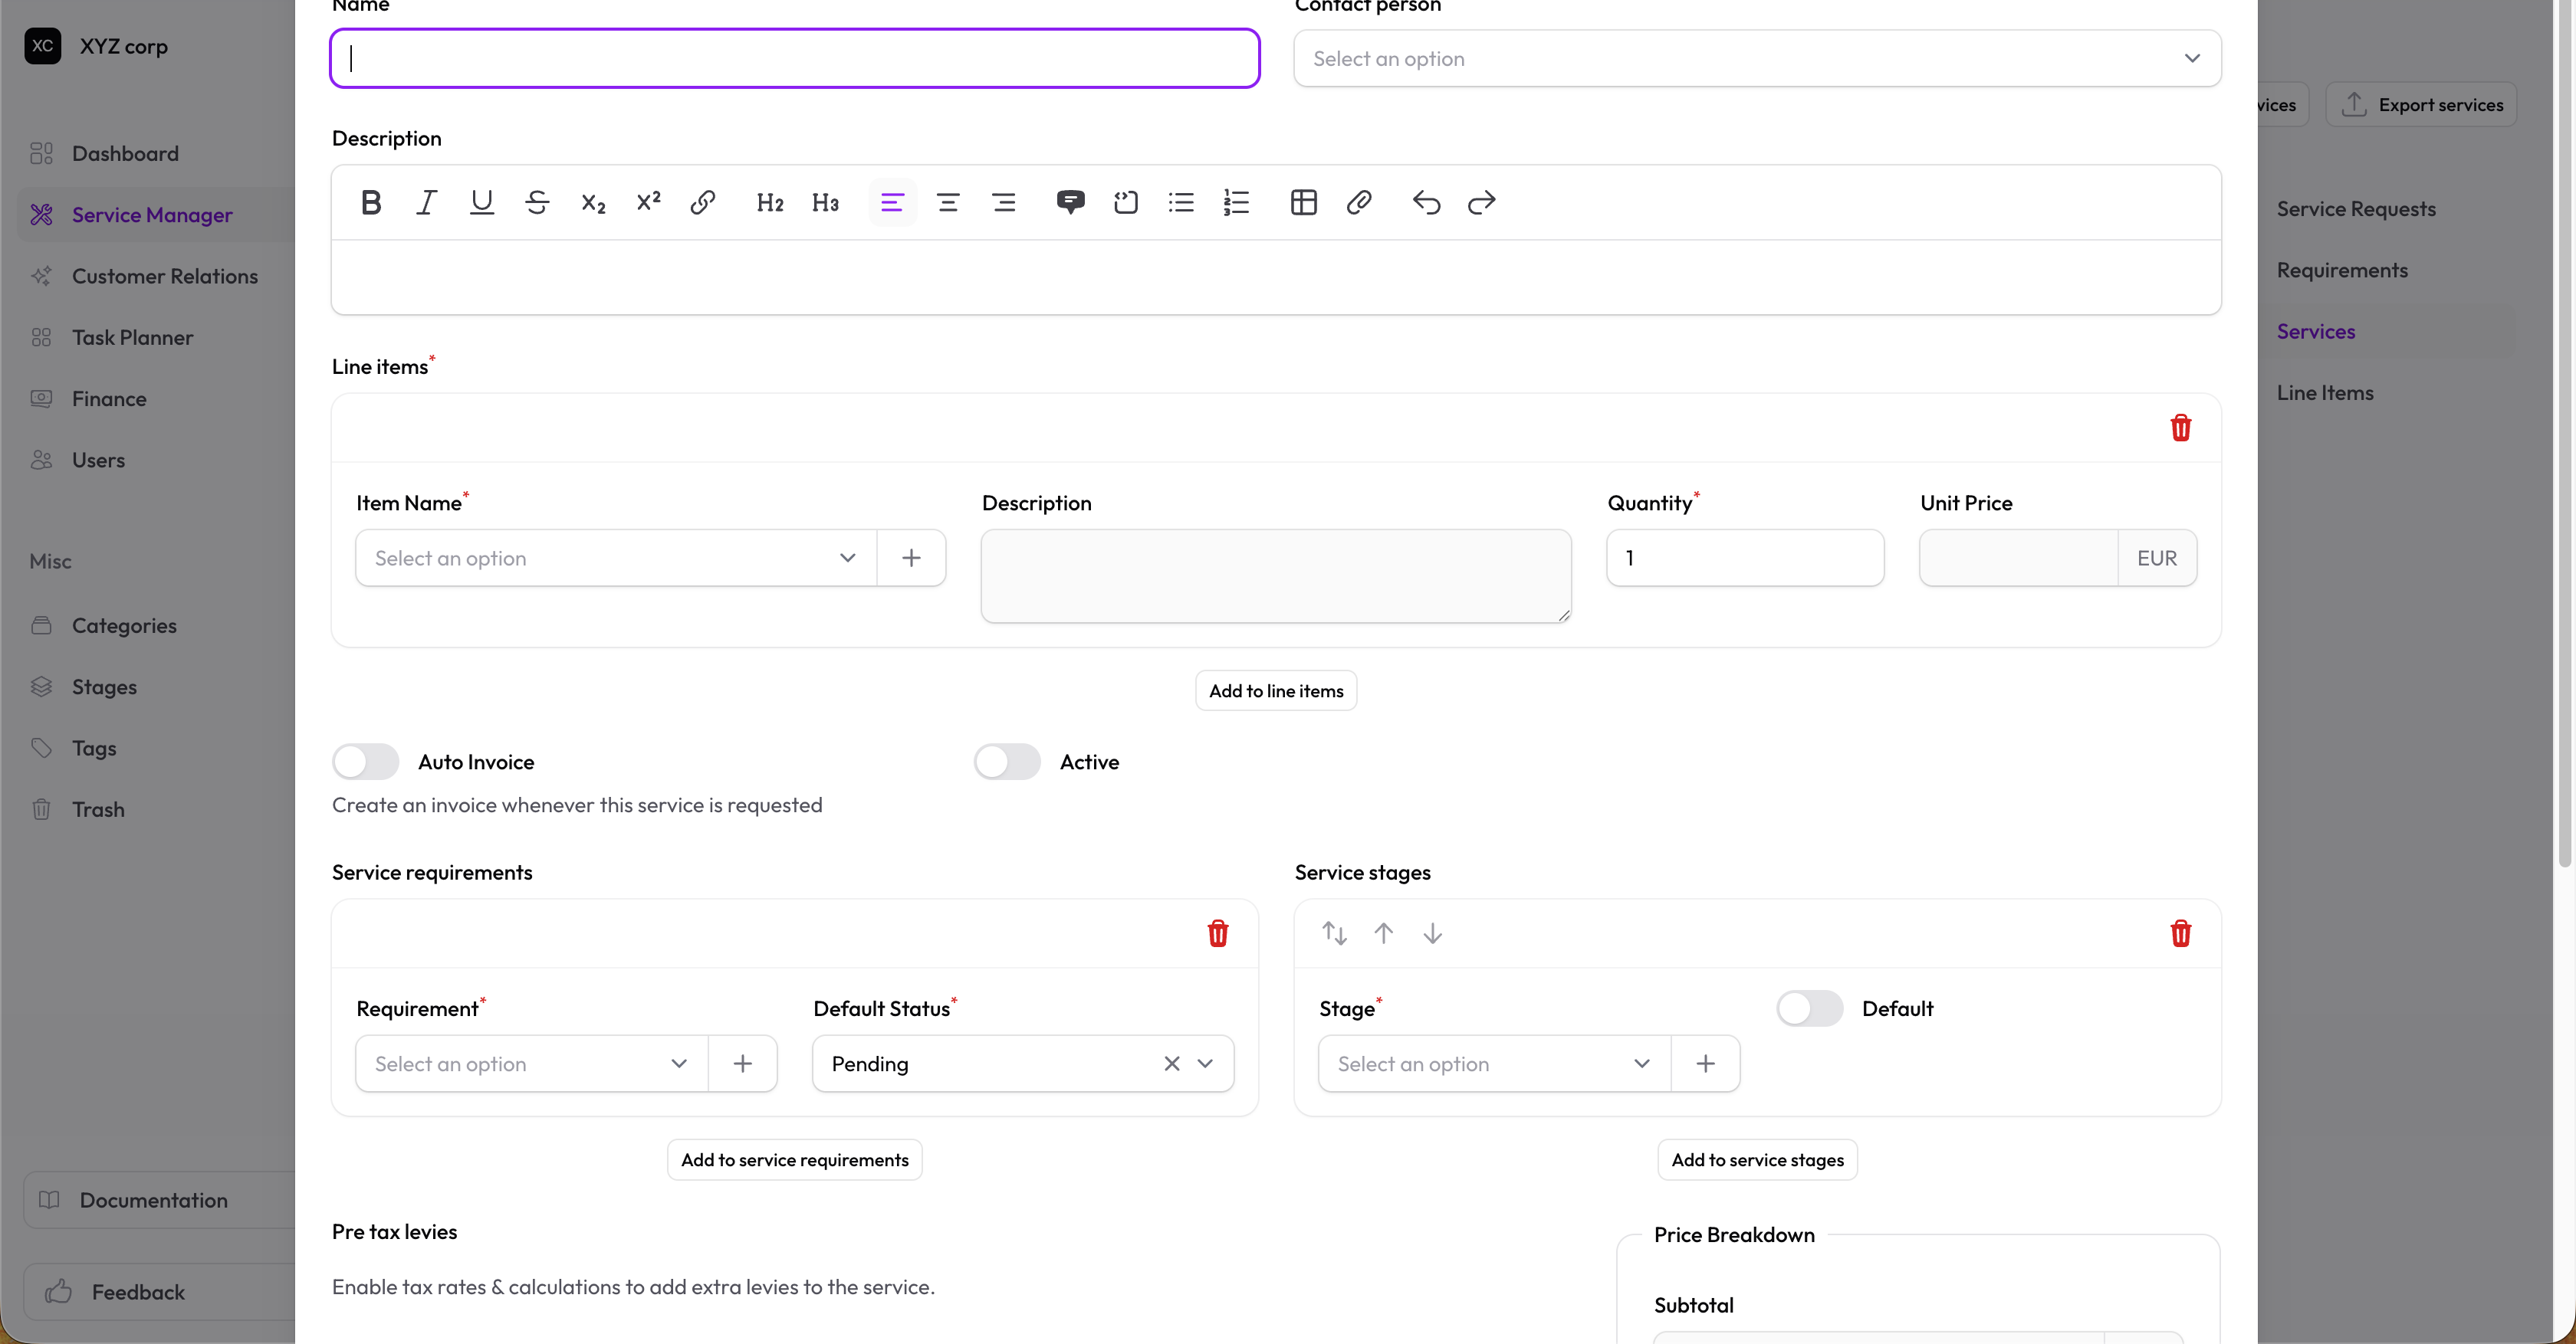Create a new item with Item Name plus
2576x1344 pixels.
911,558
